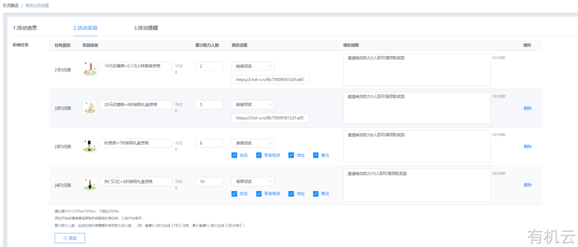The width and height of the screenshot is (578, 247).
Task: Toggle 地址 checkbox in tier 3 task
Action: [x=291, y=155]
